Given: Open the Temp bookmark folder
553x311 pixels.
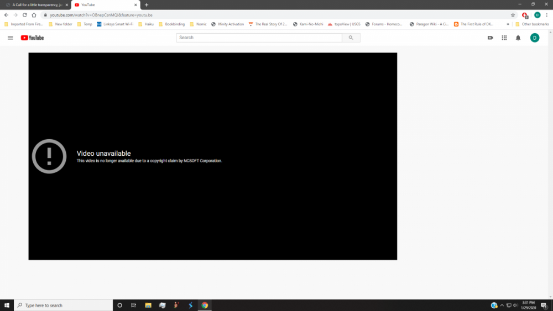Looking at the screenshot, I should click(85, 24).
